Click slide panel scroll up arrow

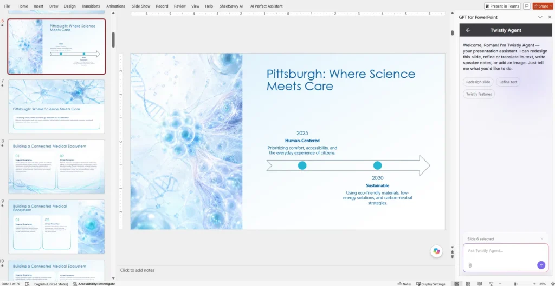(113, 14)
